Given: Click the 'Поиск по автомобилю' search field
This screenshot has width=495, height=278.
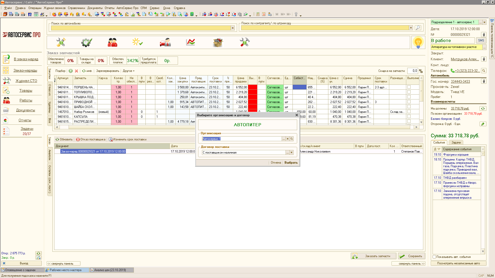Looking at the screenshot, I should coord(141,28).
